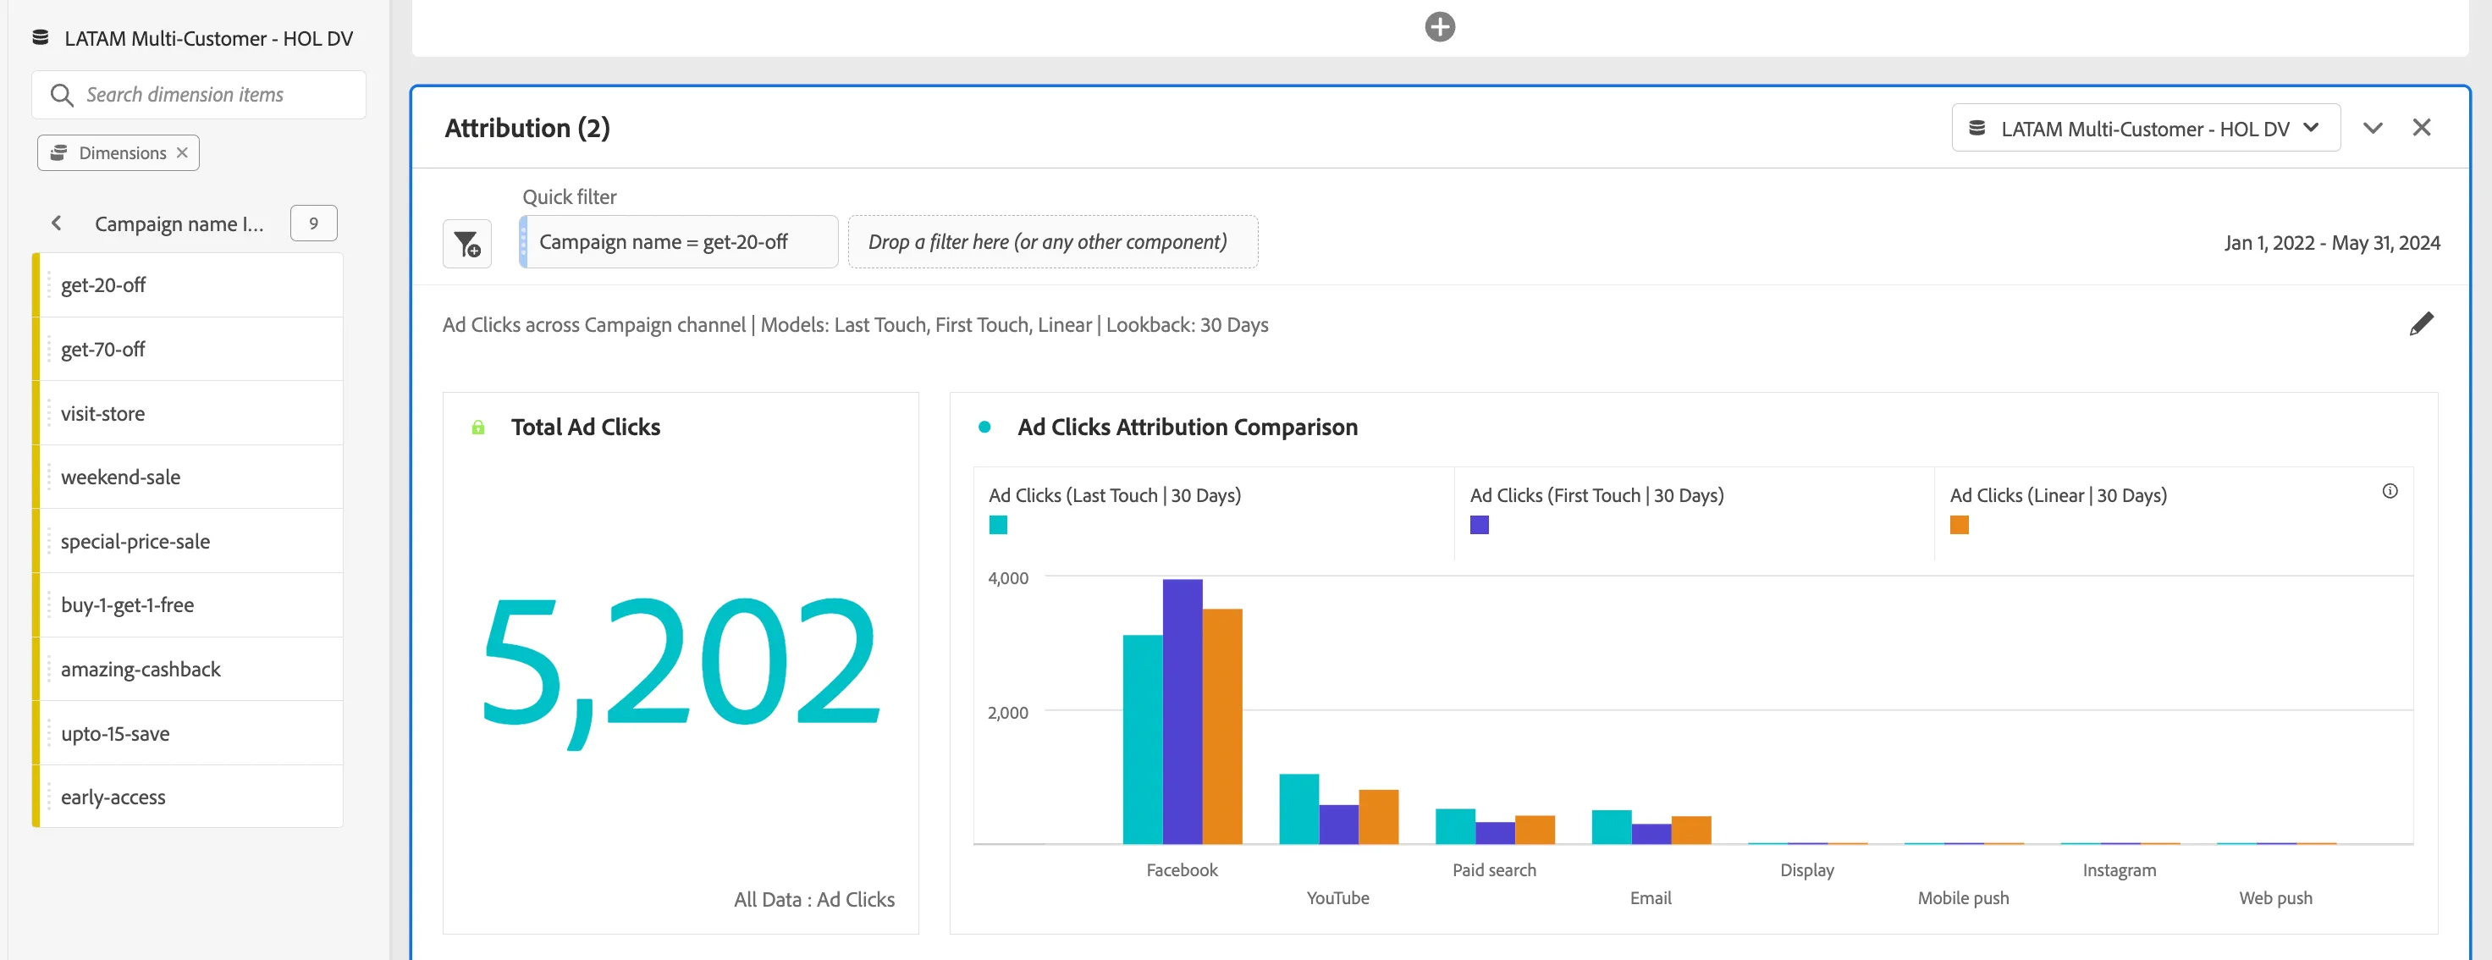Close the Attribution (2) panel
Screen dimensions: 2492x960
pyautogui.click(x=2422, y=128)
